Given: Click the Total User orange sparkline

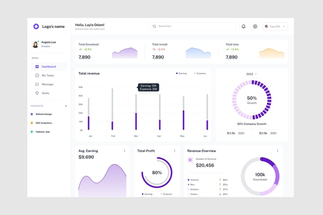Looking at the screenshot, I should coord(272,53).
